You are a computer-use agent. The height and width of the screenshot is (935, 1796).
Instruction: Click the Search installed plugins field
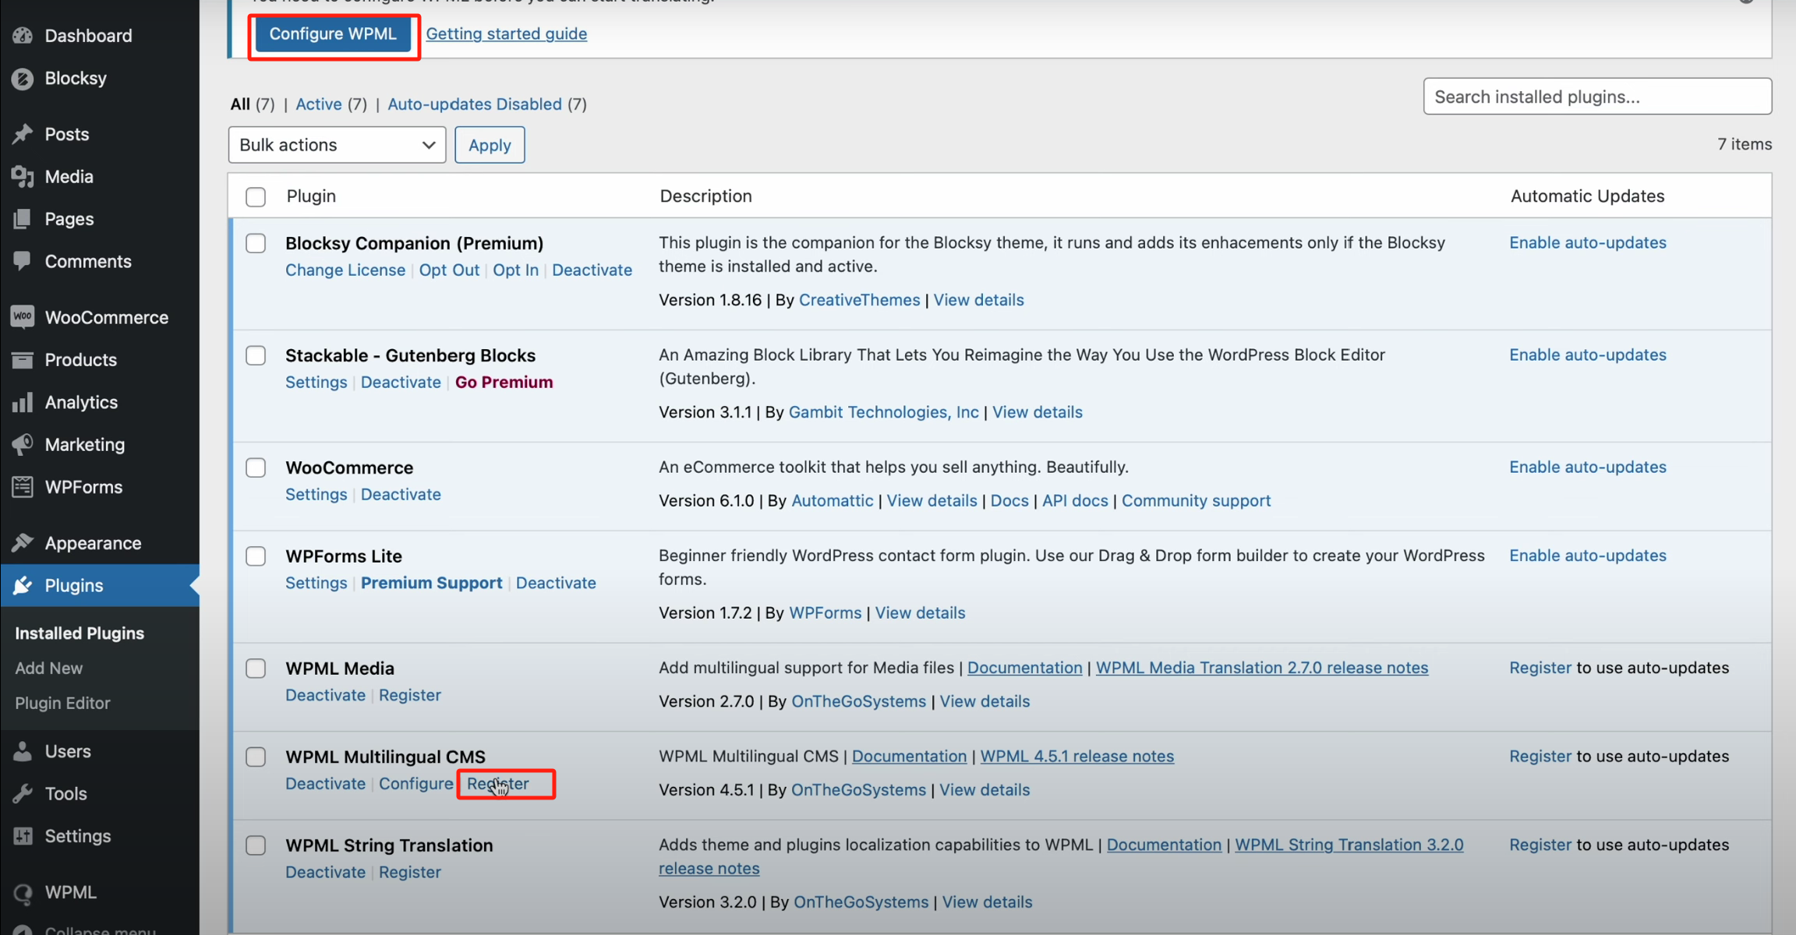(x=1596, y=97)
